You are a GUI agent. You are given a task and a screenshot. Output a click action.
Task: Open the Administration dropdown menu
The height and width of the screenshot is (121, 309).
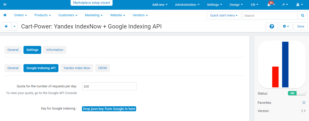(187, 4)
